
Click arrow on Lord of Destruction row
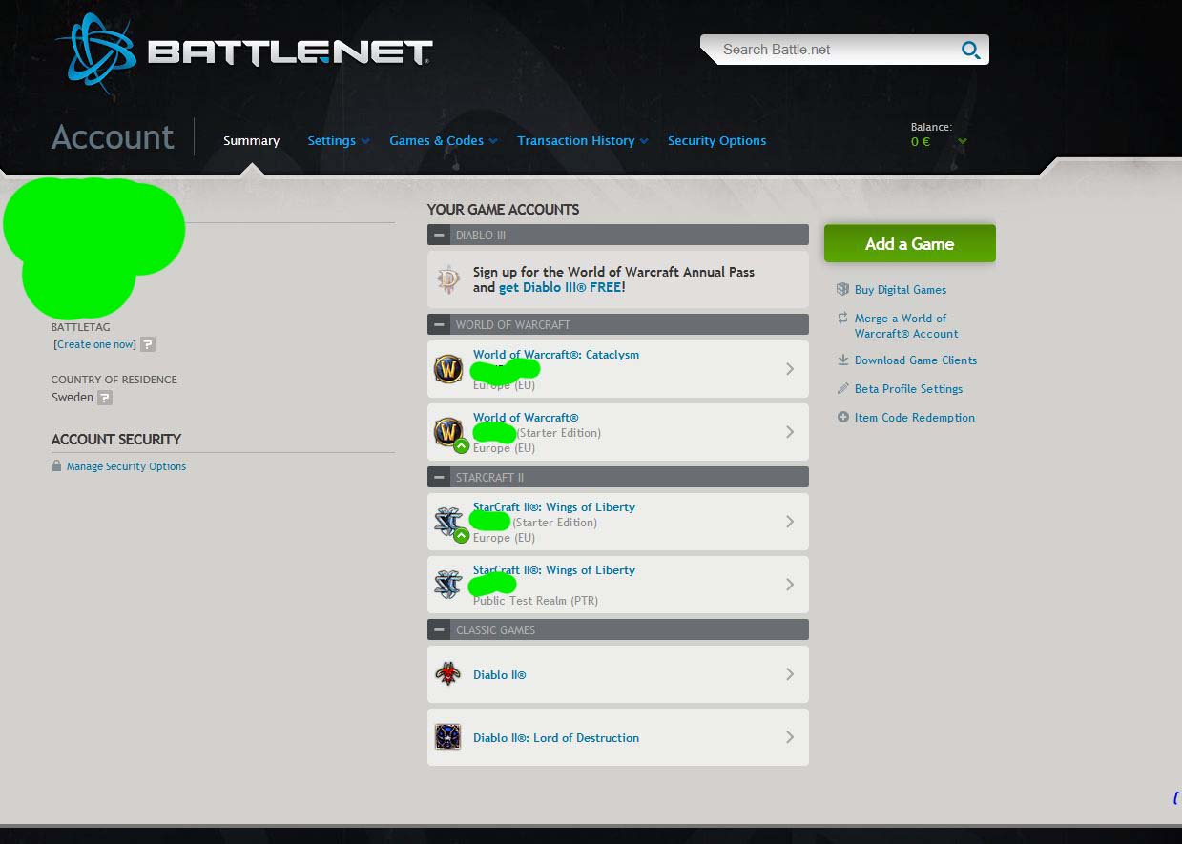tap(790, 737)
